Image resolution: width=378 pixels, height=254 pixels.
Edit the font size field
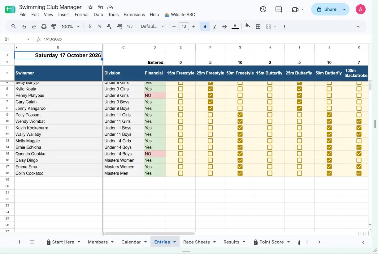tap(184, 27)
